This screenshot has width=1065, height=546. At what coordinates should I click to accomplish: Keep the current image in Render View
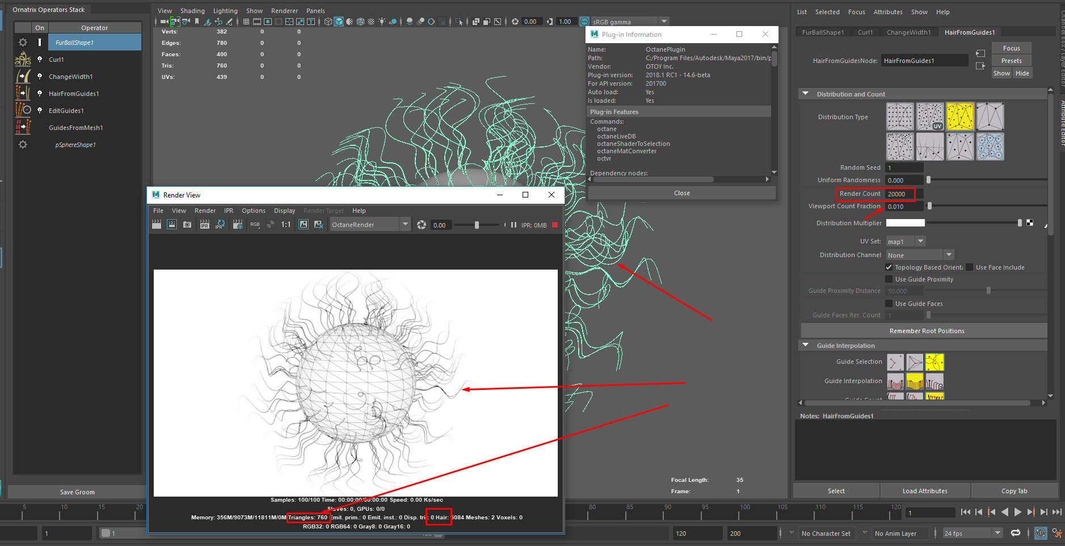tap(304, 225)
